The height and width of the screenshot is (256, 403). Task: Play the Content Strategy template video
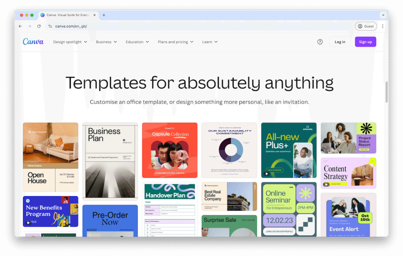coord(326,184)
